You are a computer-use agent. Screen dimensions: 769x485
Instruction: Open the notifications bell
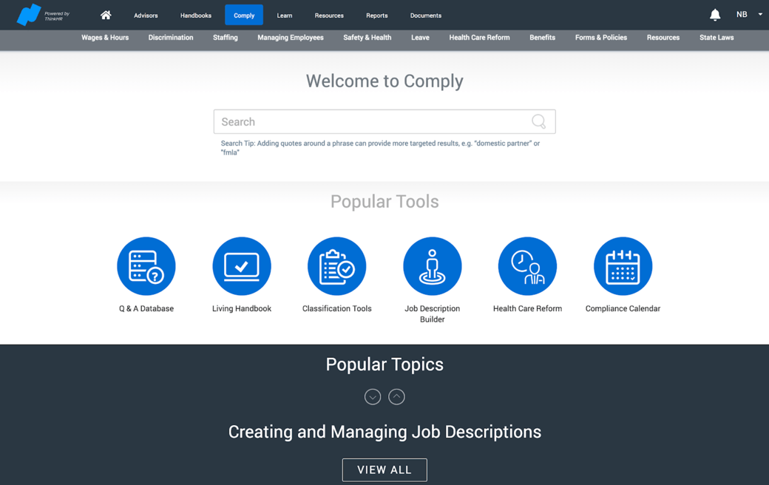715,16
